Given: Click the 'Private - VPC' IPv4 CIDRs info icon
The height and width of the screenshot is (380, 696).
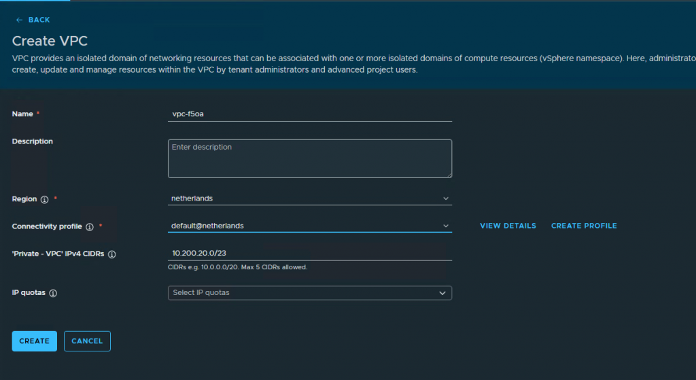Looking at the screenshot, I should [x=112, y=254].
